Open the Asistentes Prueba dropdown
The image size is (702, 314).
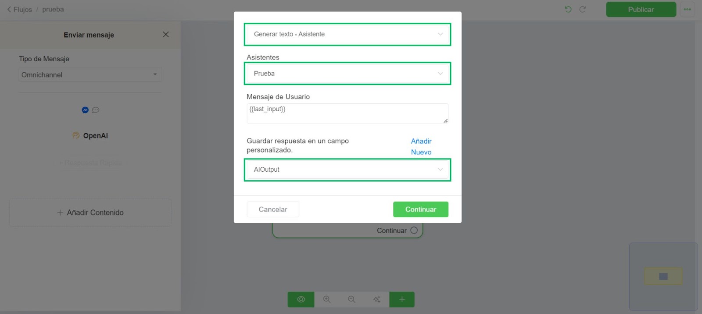[x=347, y=74]
